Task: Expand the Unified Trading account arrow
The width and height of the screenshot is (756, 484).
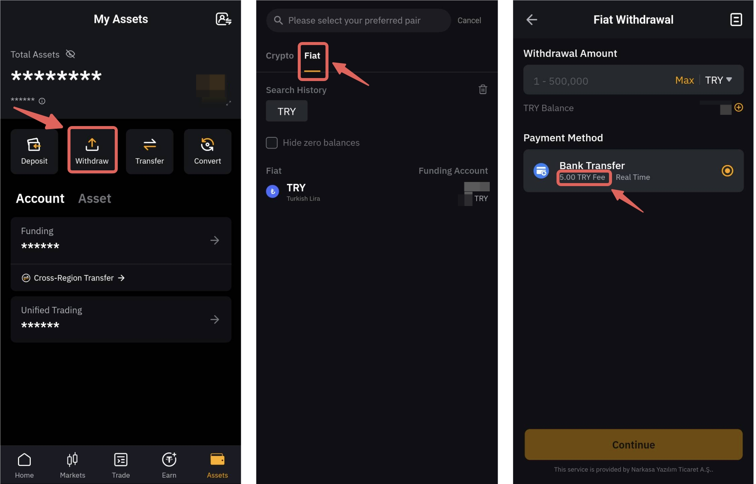Action: pyautogui.click(x=214, y=319)
